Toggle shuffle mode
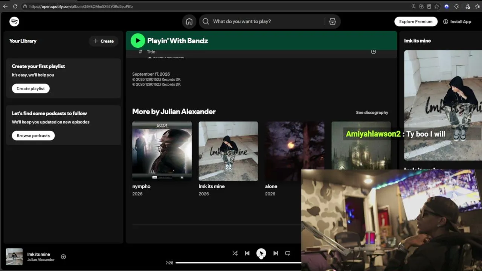The height and width of the screenshot is (271, 482). 235,253
